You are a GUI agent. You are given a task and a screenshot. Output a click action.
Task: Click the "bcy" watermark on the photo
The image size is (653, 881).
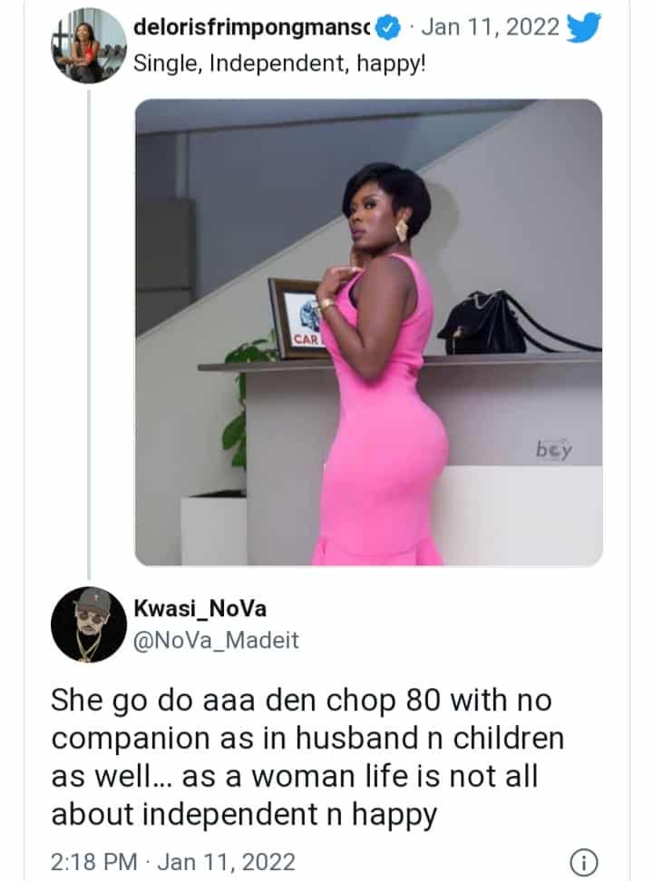[554, 449]
